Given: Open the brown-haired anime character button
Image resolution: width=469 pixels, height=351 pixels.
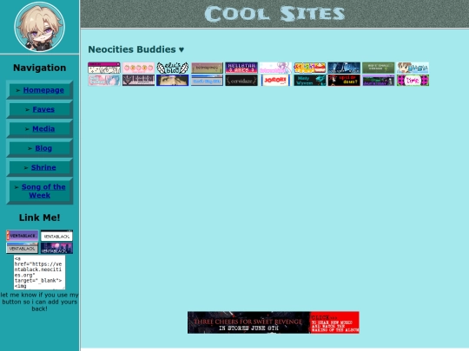Looking at the screenshot, I should tap(413, 68).
